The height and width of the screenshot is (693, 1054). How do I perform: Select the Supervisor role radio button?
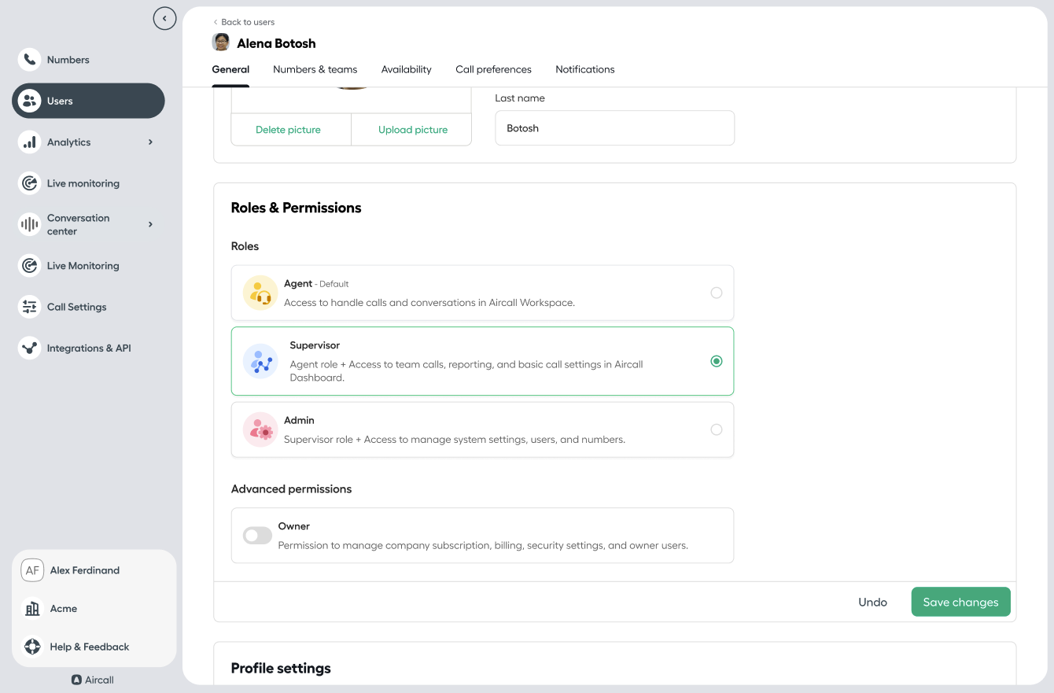[716, 361]
